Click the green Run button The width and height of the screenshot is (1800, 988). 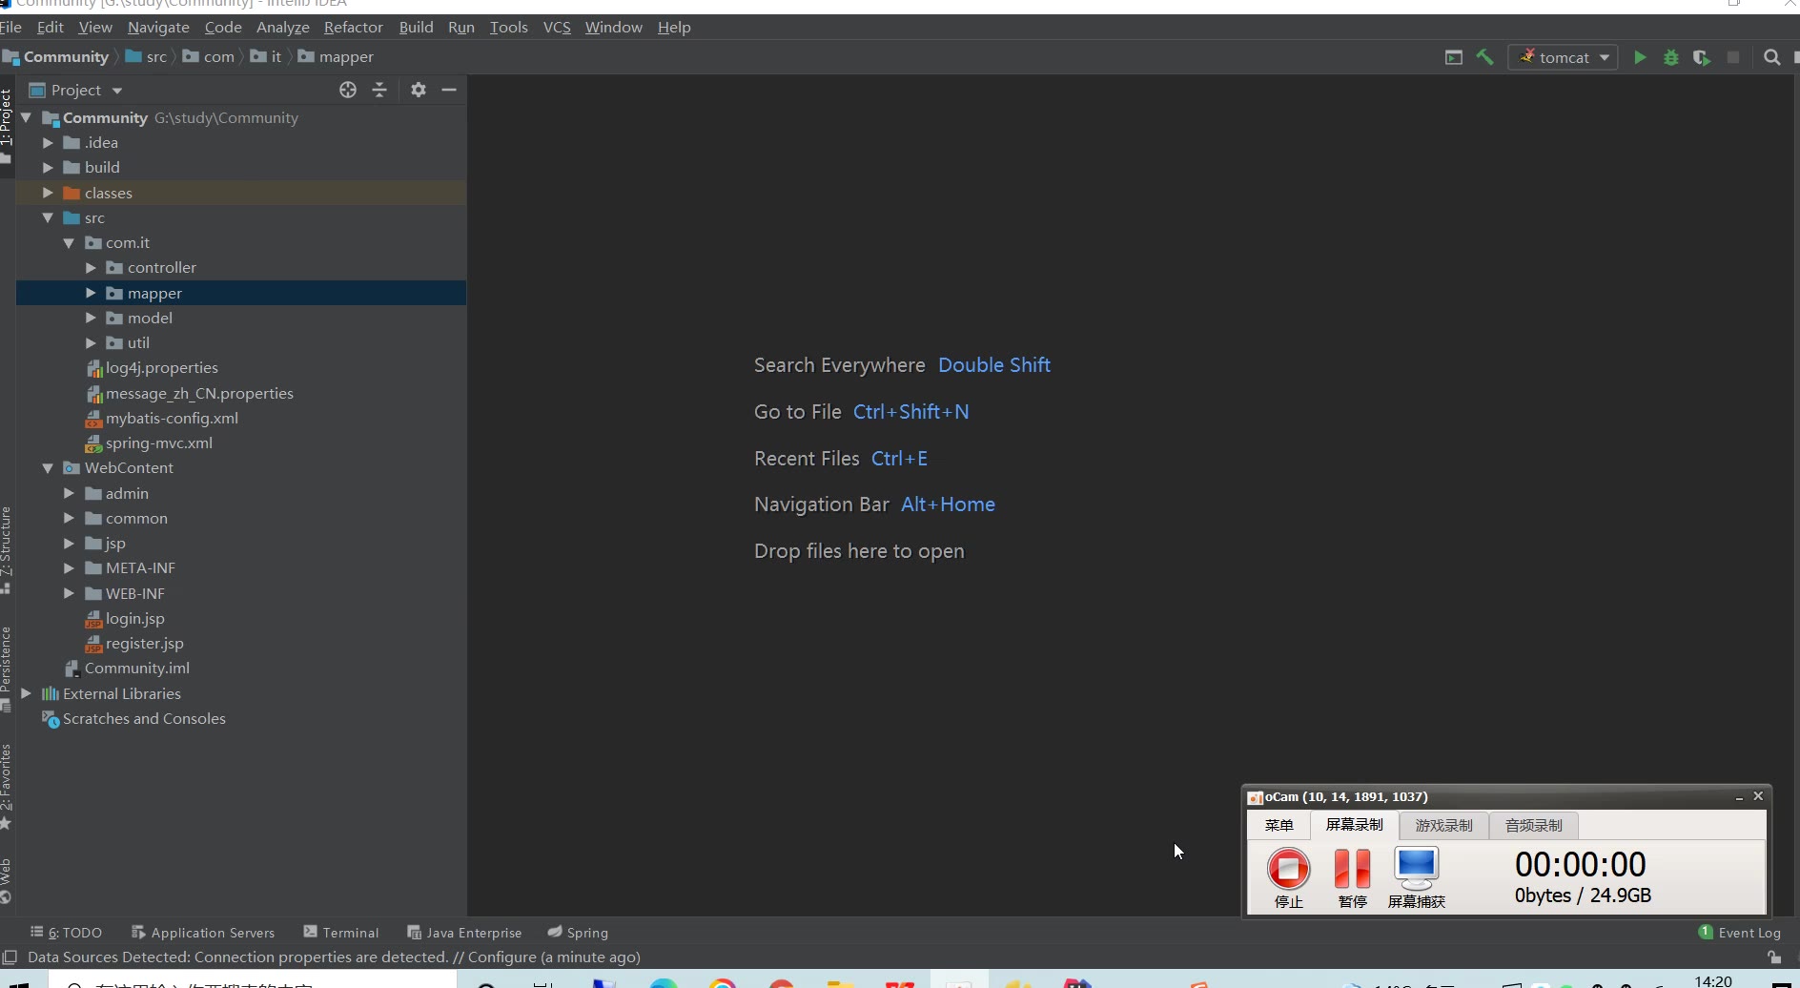[x=1640, y=57]
